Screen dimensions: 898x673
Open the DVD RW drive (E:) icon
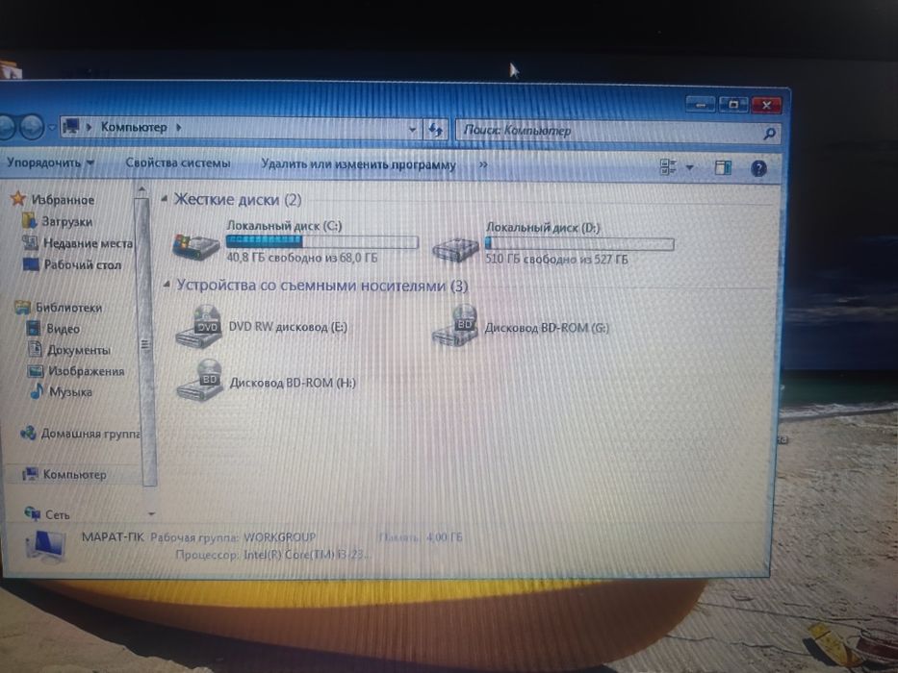coord(198,326)
